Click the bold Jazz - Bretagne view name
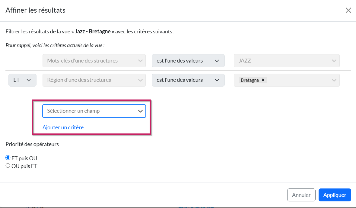The height and width of the screenshot is (208, 356). coord(93,31)
